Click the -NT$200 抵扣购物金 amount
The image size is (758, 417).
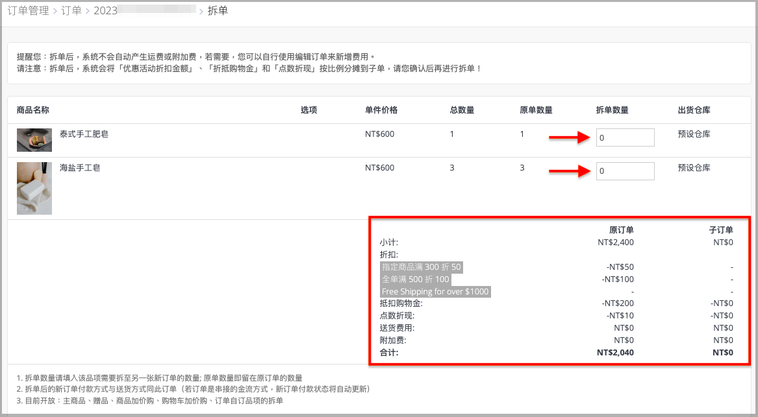[618, 304]
